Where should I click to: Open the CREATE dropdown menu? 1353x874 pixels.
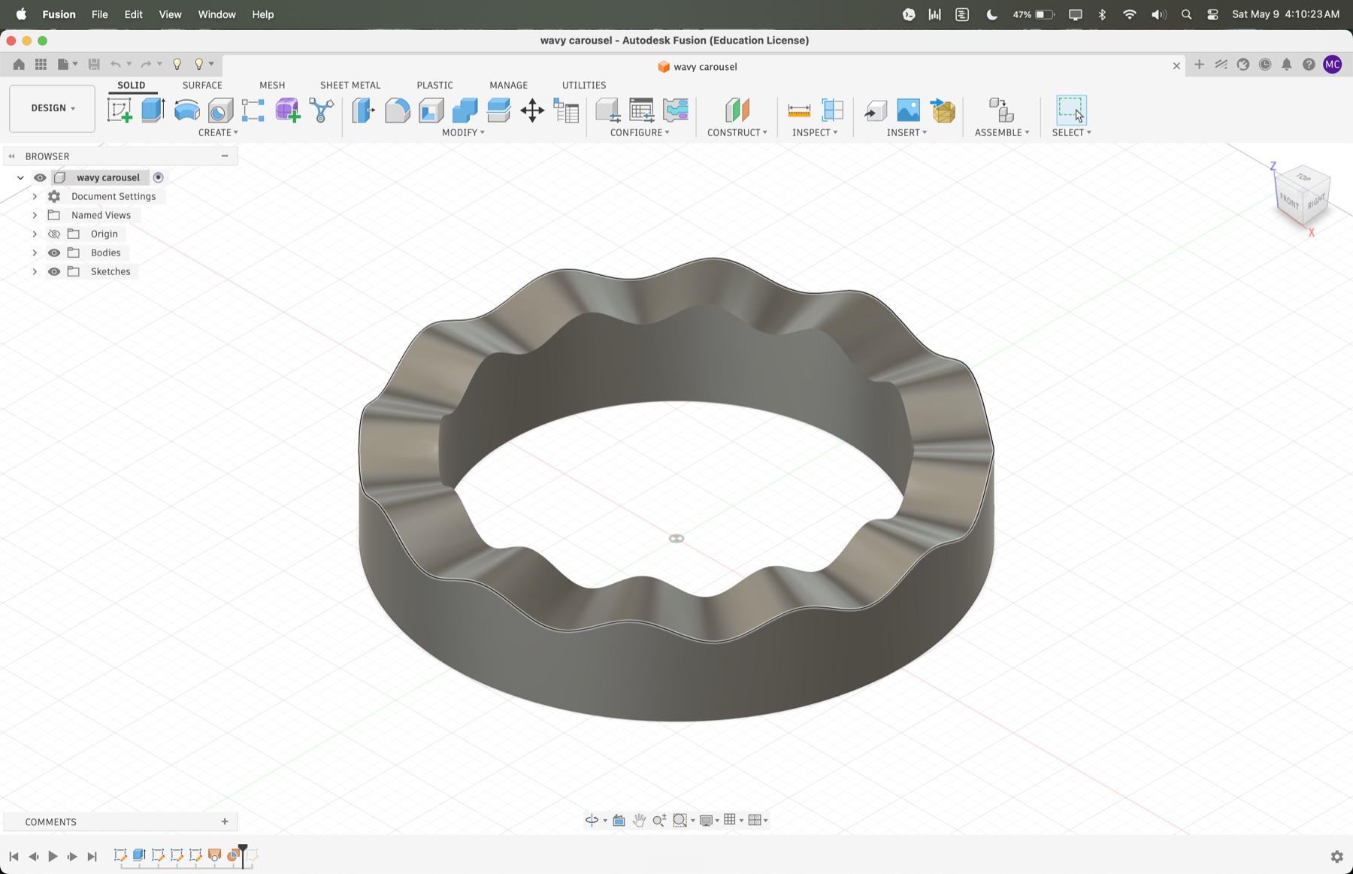click(218, 132)
